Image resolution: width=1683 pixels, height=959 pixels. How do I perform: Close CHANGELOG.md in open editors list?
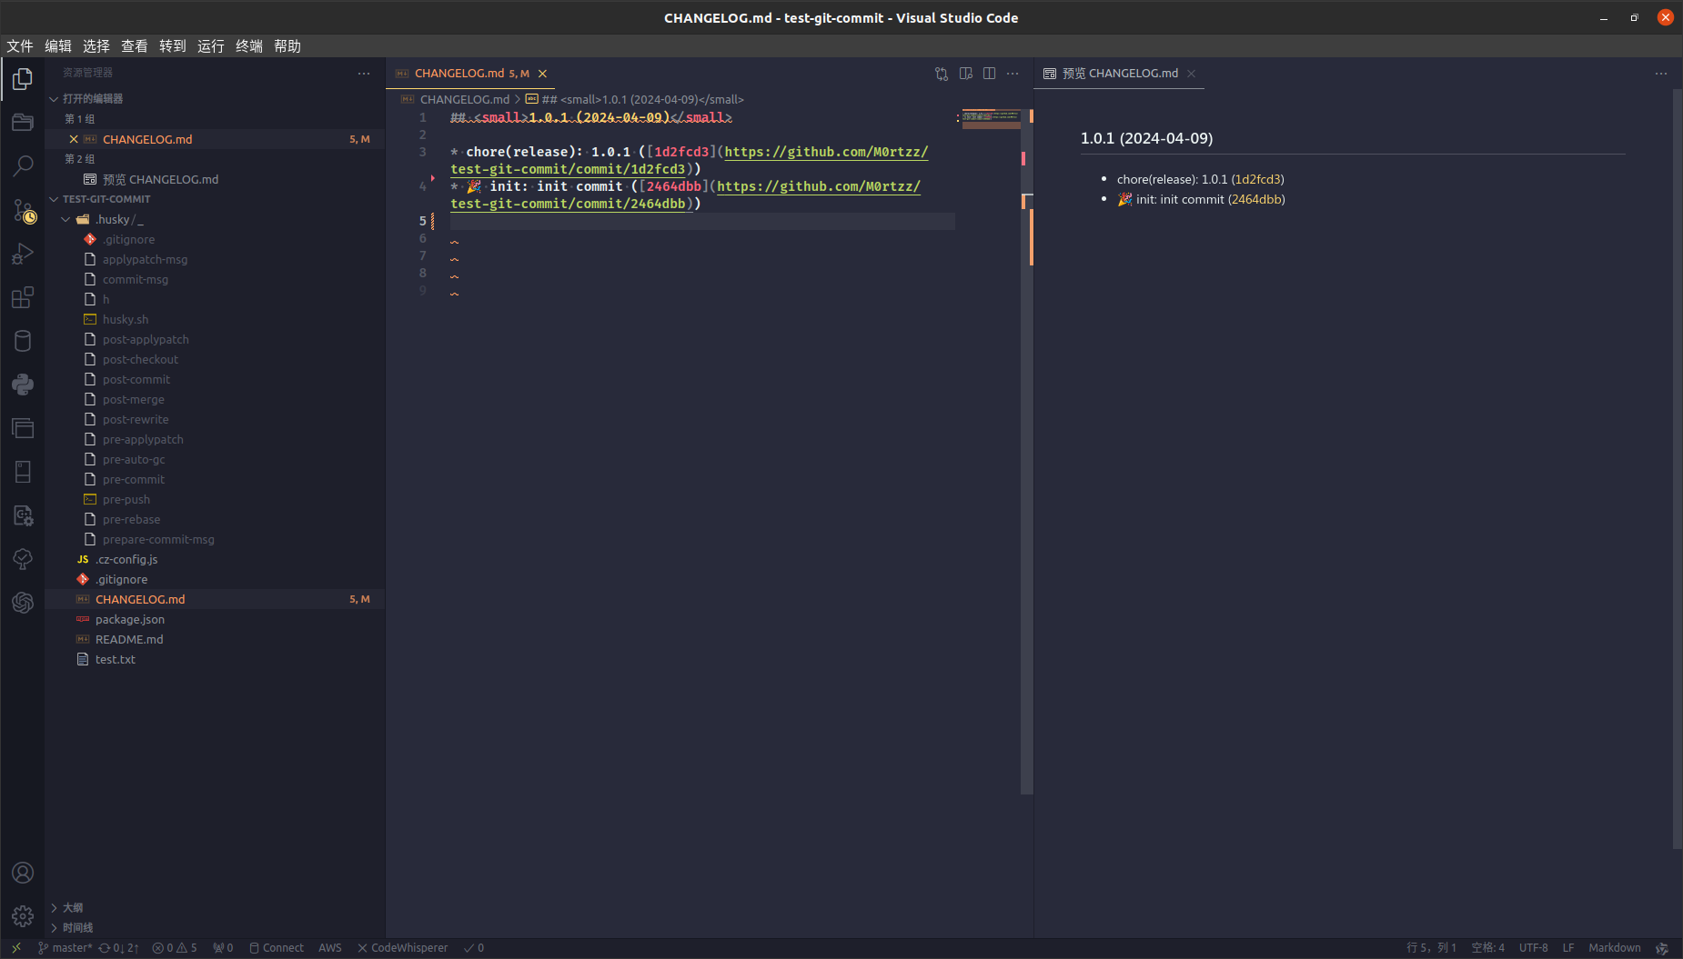(x=74, y=139)
